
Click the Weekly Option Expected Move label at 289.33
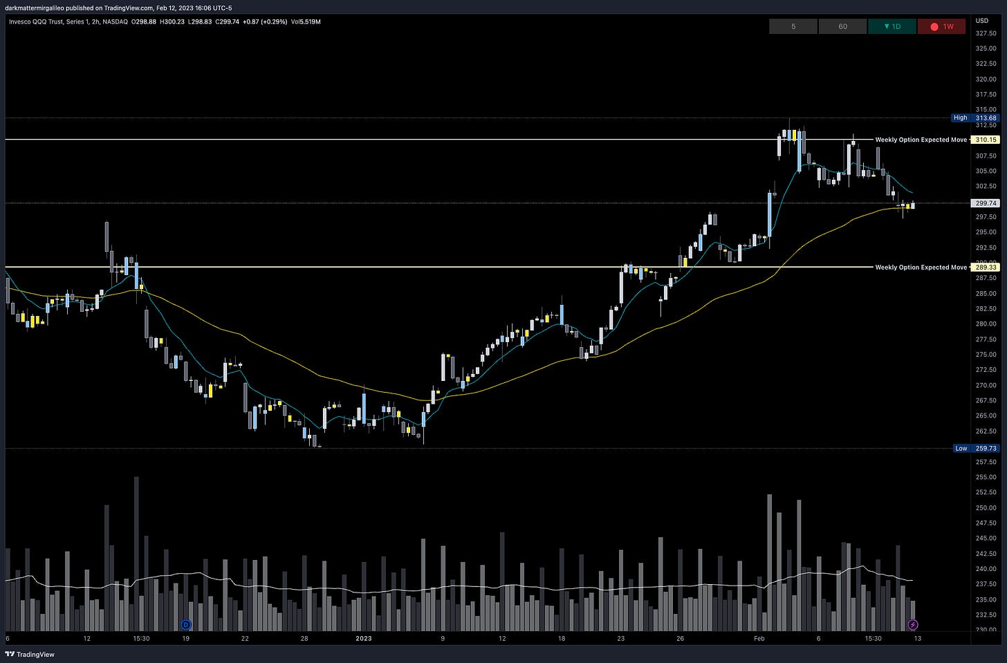tap(921, 267)
